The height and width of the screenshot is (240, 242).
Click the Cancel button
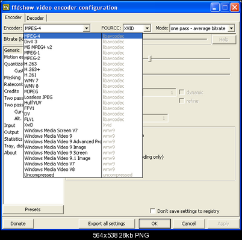tap(188, 224)
